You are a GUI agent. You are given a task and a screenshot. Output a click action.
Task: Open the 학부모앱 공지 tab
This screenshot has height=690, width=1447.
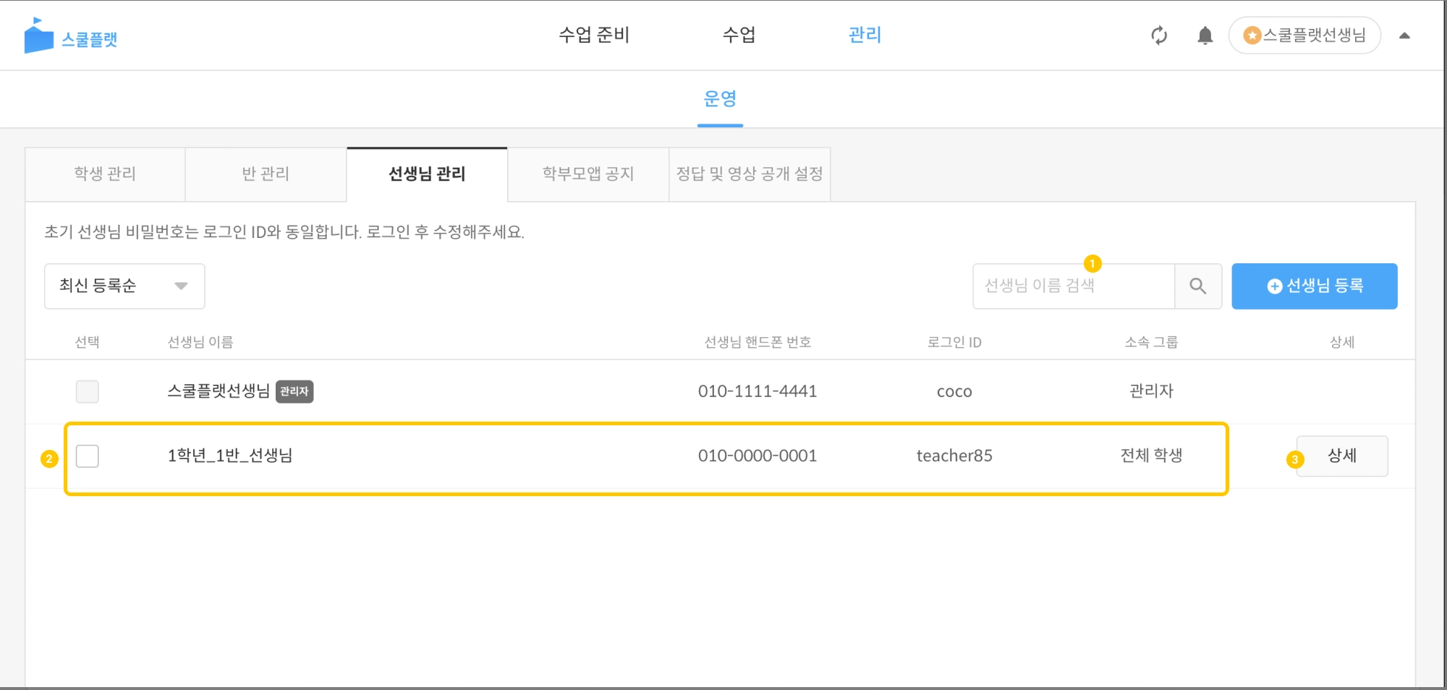pyautogui.click(x=587, y=174)
